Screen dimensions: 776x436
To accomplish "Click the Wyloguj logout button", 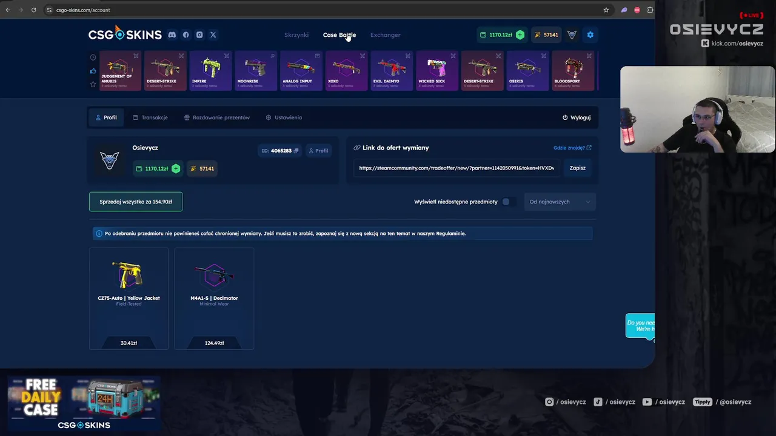I will (x=577, y=117).
